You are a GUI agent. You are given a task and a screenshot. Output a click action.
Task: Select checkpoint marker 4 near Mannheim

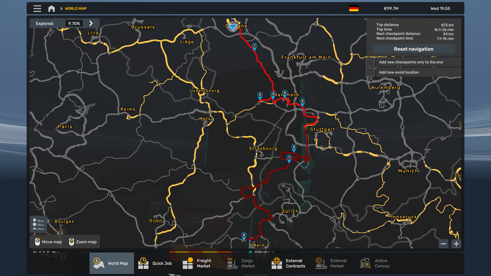tap(285, 94)
